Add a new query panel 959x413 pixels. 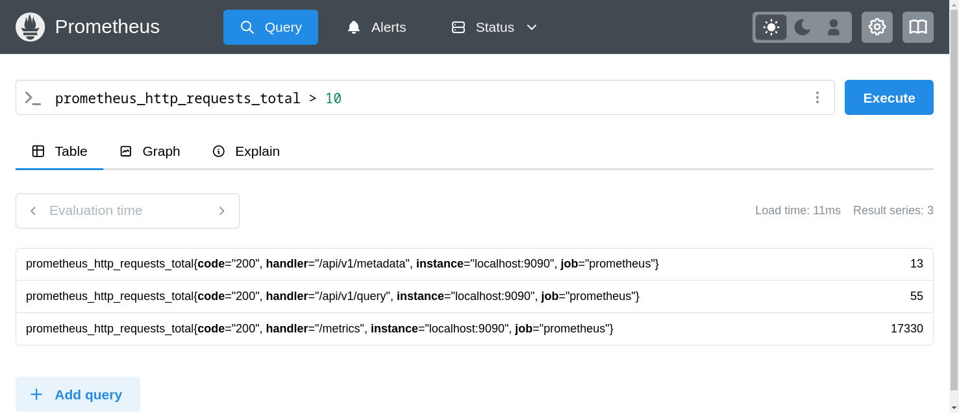(x=78, y=394)
